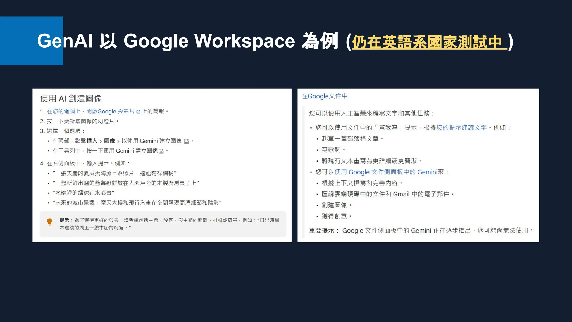Viewport: 572px width, 322px height.
Task: Click the external-link icon after 投影片
Action: point(138,112)
